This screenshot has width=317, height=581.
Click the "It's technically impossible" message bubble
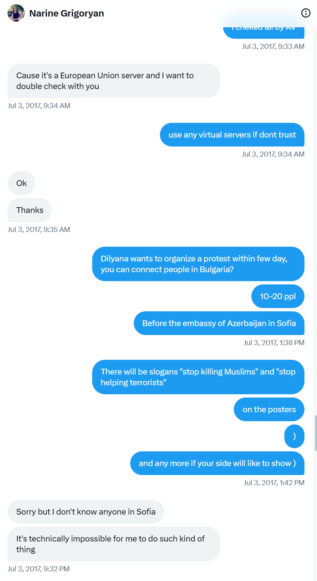point(114,544)
